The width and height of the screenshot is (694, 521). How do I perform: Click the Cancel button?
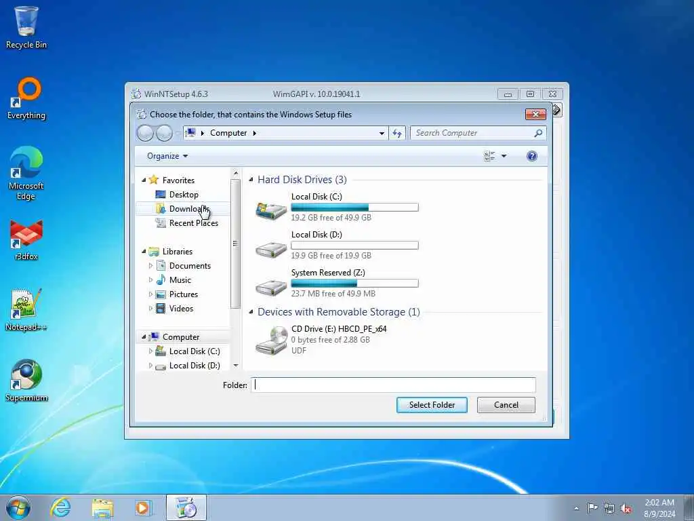coord(506,405)
